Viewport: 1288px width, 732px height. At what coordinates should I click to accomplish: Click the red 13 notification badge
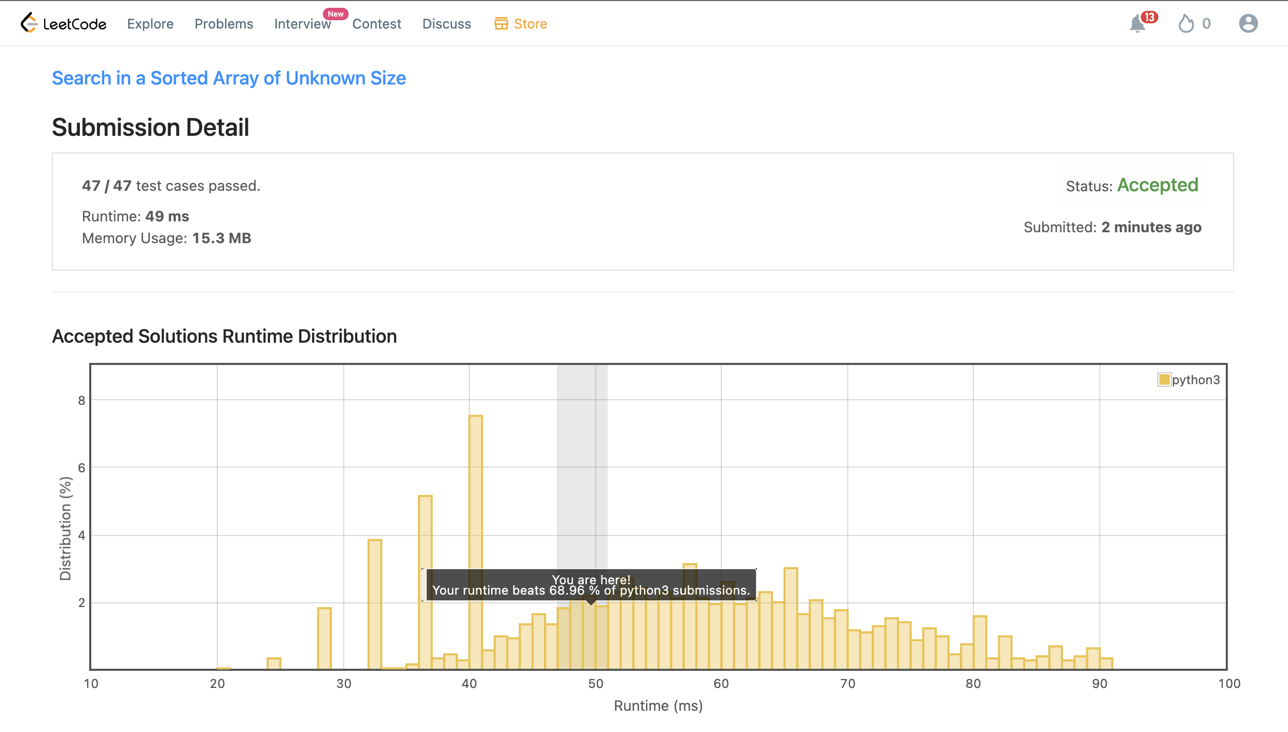point(1150,17)
